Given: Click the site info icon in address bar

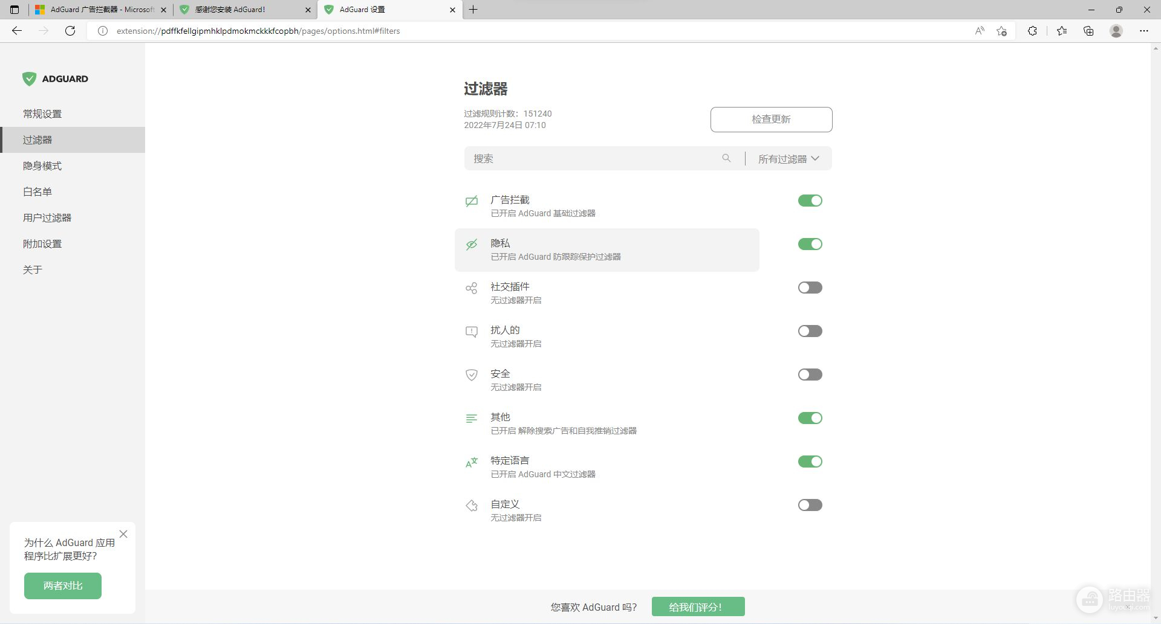Looking at the screenshot, I should [103, 31].
